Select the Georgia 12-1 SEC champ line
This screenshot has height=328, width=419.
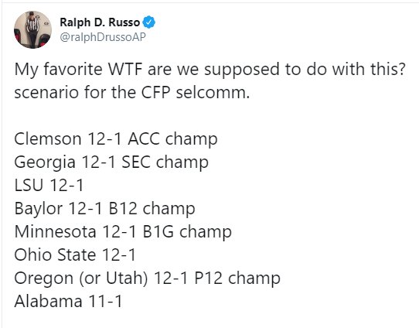[x=111, y=162]
